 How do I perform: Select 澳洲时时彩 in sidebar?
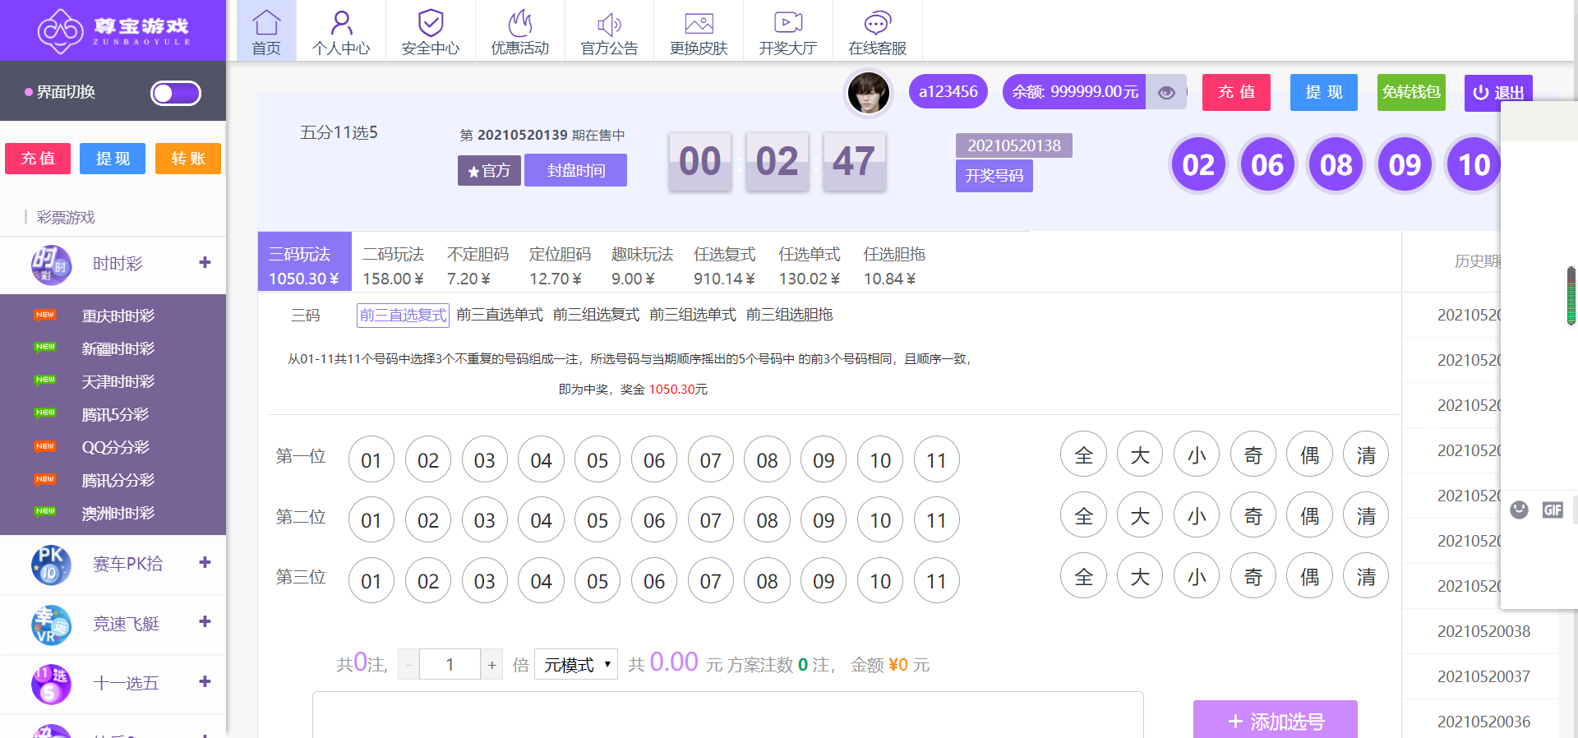tap(118, 513)
